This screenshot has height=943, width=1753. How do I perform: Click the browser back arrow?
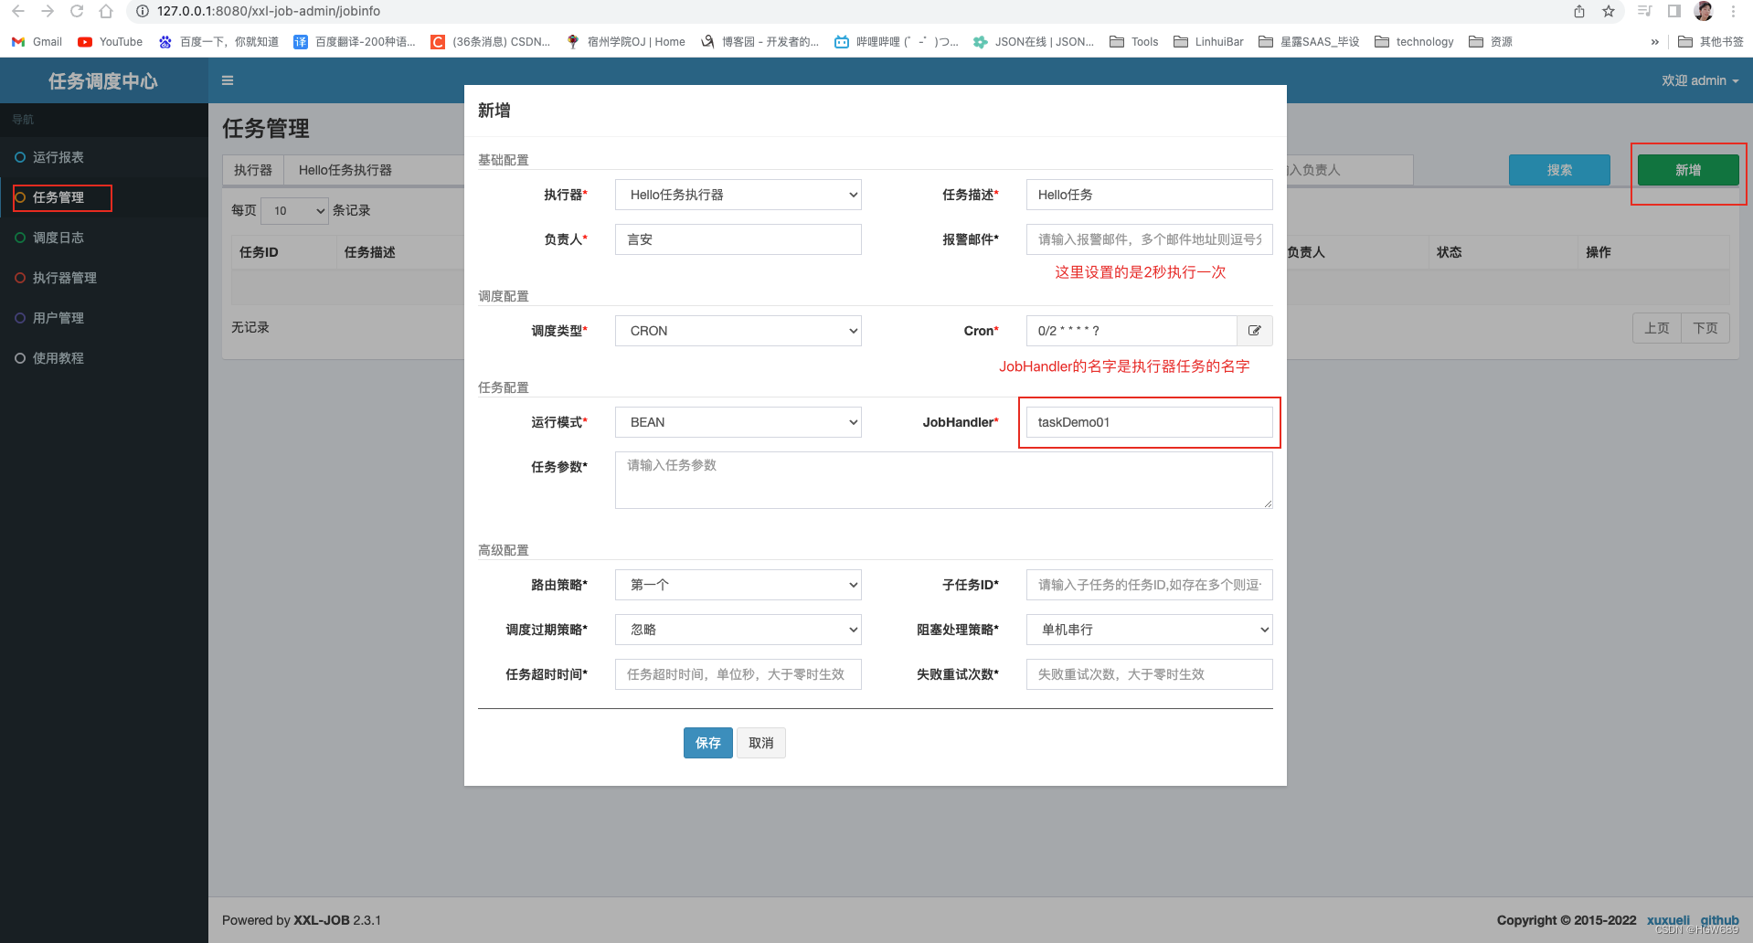tap(18, 11)
